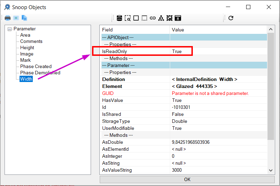The image size is (280, 186).
Task: Select Image in parameter tree
Action: [x=27, y=54]
